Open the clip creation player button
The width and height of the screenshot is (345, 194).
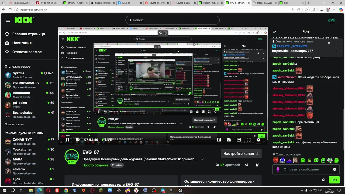click(x=229, y=140)
